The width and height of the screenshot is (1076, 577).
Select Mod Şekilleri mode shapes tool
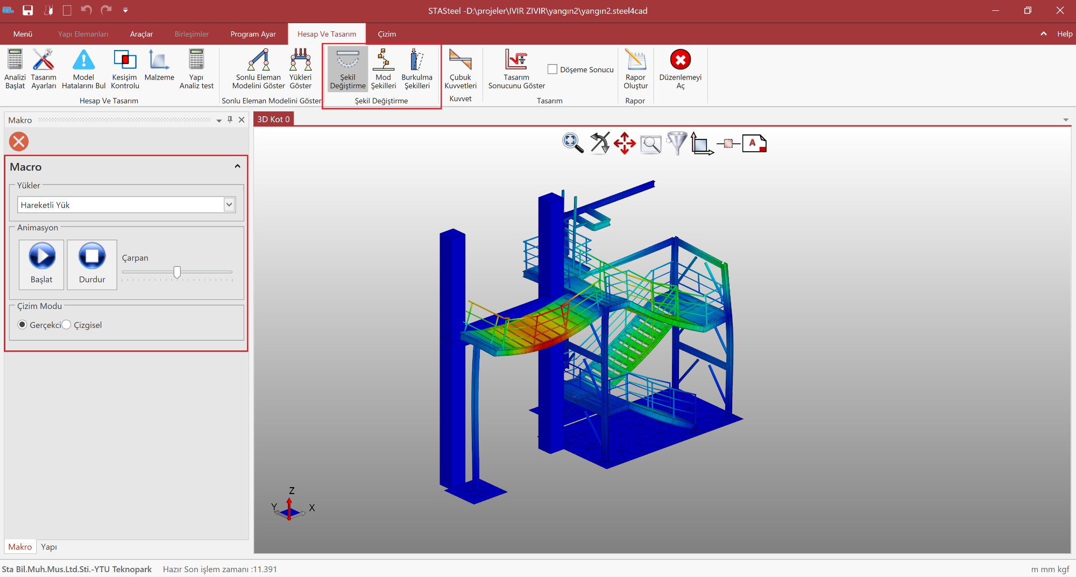coord(383,60)
